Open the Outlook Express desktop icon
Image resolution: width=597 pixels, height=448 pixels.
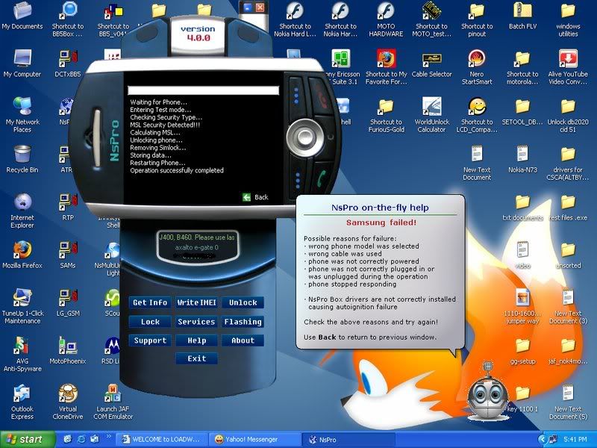point(22,402)
